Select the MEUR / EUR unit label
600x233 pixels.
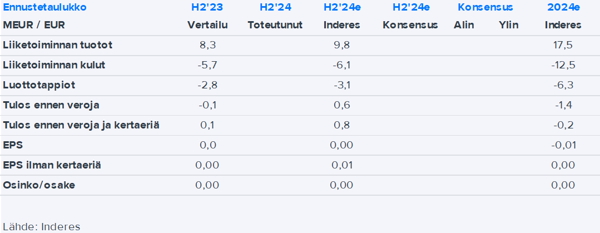coord(31,25)
